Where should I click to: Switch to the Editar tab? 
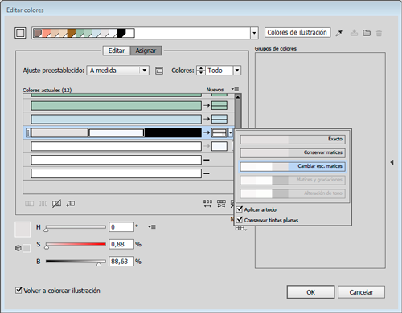click(117, 51)
